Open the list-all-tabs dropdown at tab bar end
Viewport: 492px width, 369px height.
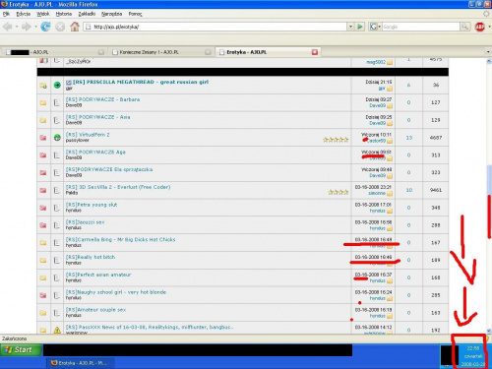[x=488, y=52]
